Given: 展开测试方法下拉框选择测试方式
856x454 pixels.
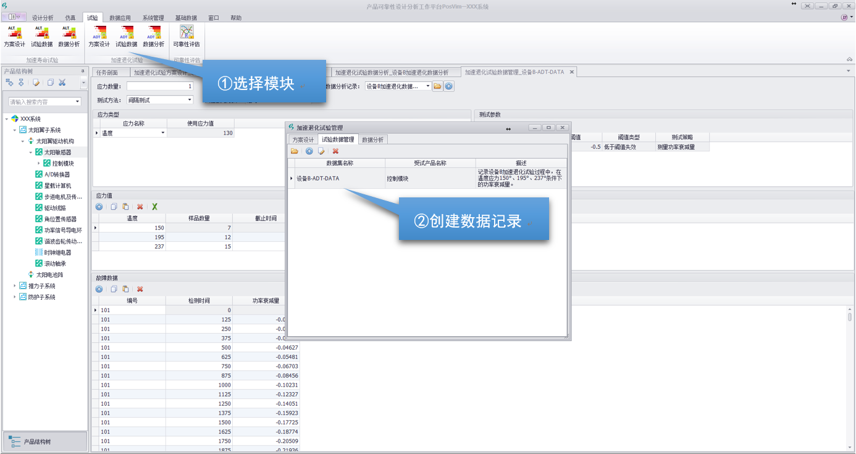Looking at the screenshot, I should (188, 99).
